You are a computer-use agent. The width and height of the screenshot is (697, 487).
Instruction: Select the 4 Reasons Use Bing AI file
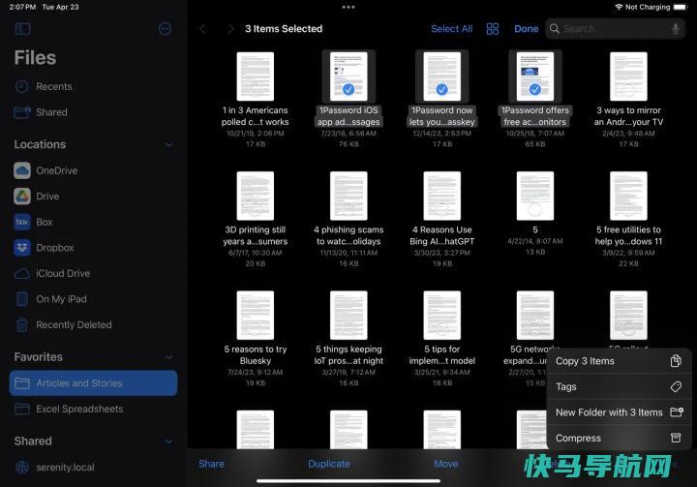tap(441, 196)
